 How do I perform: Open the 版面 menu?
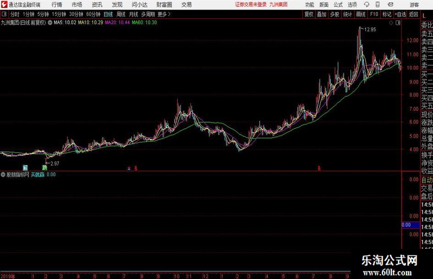point(324,5)
